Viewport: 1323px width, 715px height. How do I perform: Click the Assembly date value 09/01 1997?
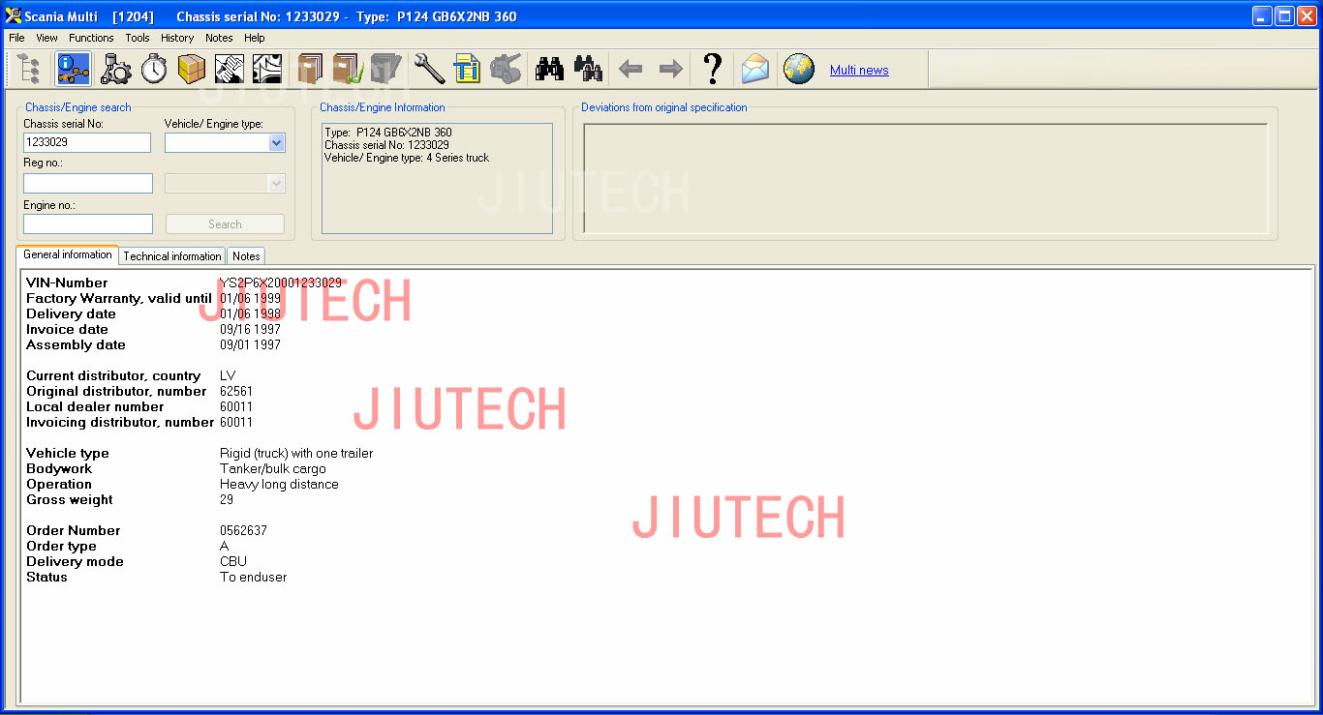[x=251, y=344]
